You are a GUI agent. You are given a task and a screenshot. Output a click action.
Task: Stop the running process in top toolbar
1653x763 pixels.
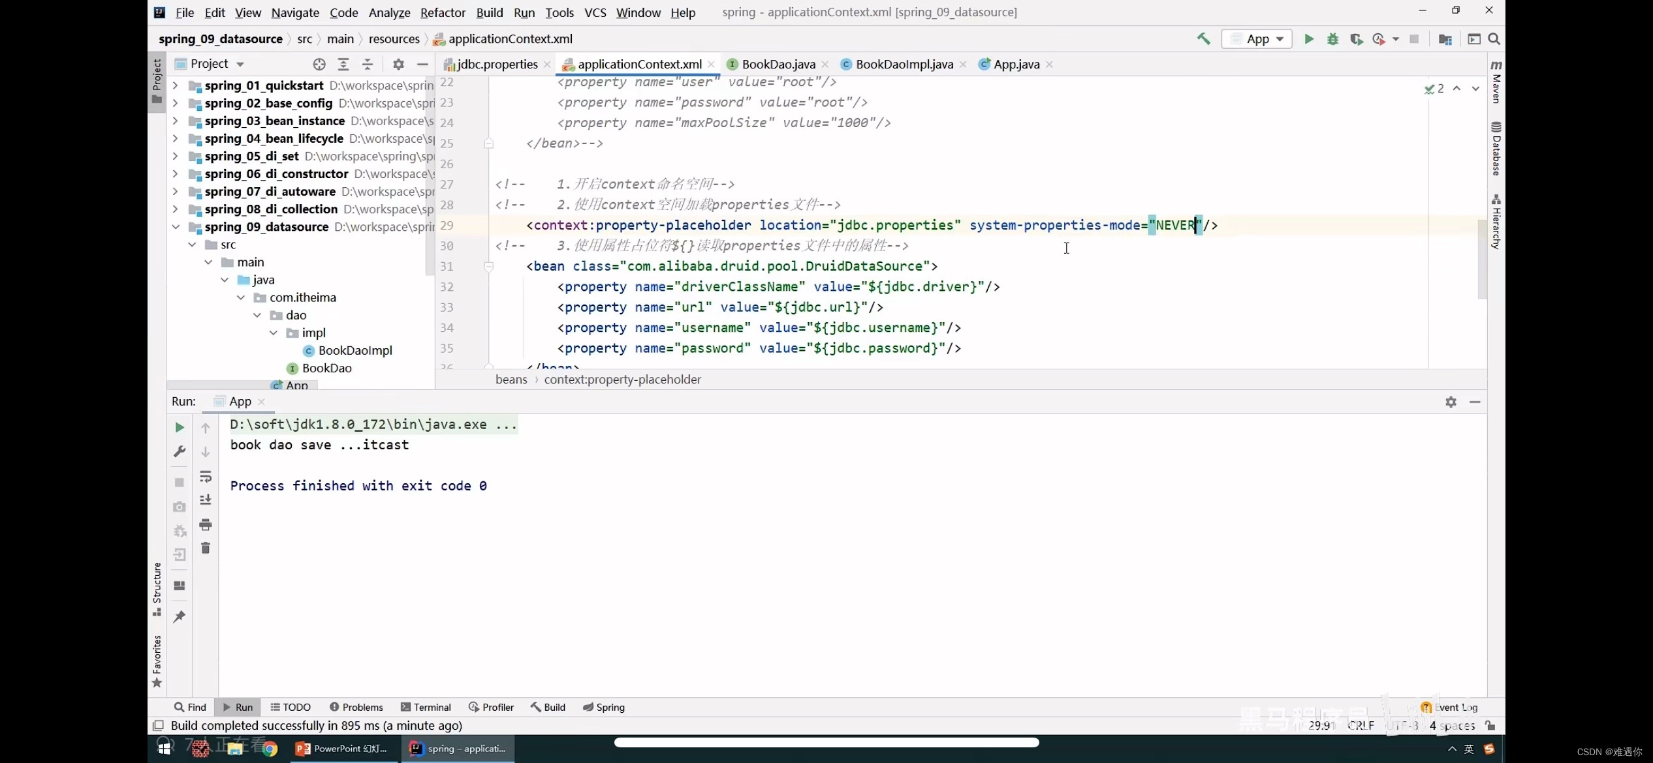click(1414, 39)
